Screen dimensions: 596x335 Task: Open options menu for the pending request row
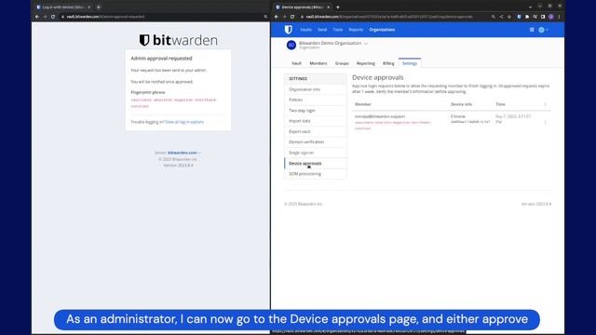click(545, 122)
